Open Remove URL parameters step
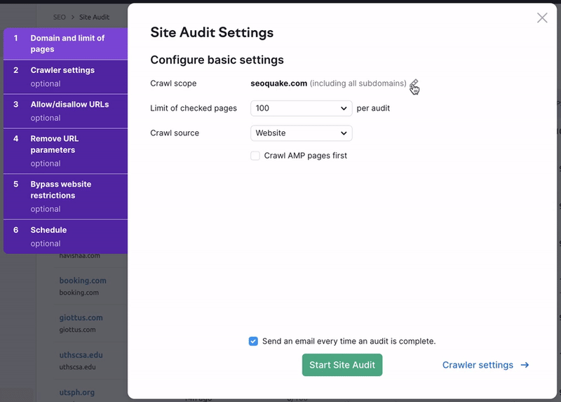The width and height of the screenshot is (561, 402). pos(65,151)
